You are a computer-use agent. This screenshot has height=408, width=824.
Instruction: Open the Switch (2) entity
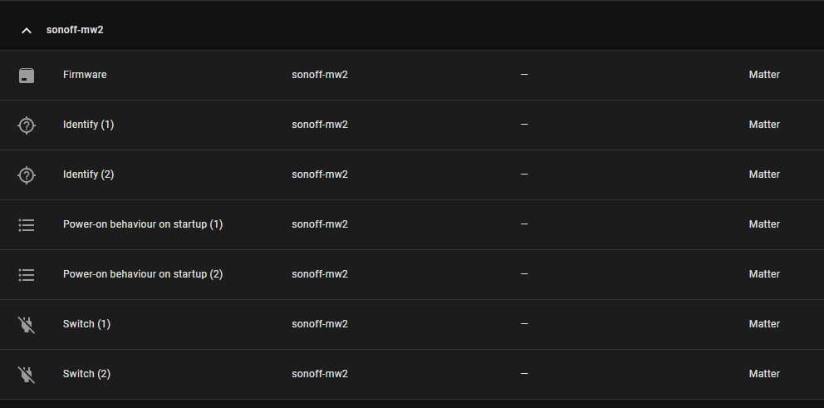click(86, 374)
